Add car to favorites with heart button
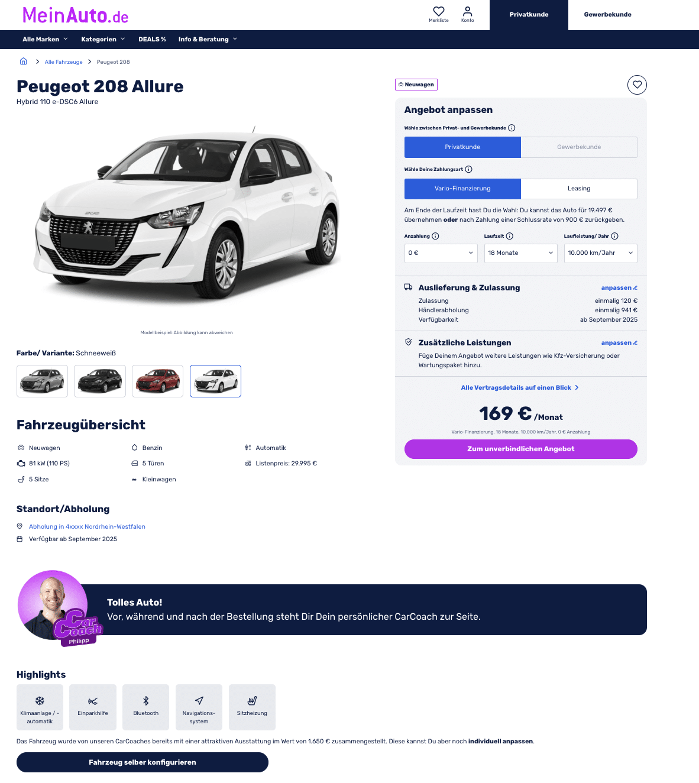This screenshot has width=699, height=783. (637, 85)
